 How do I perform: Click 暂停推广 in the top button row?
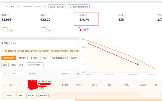pyautogui.click(x=22, y=58)
